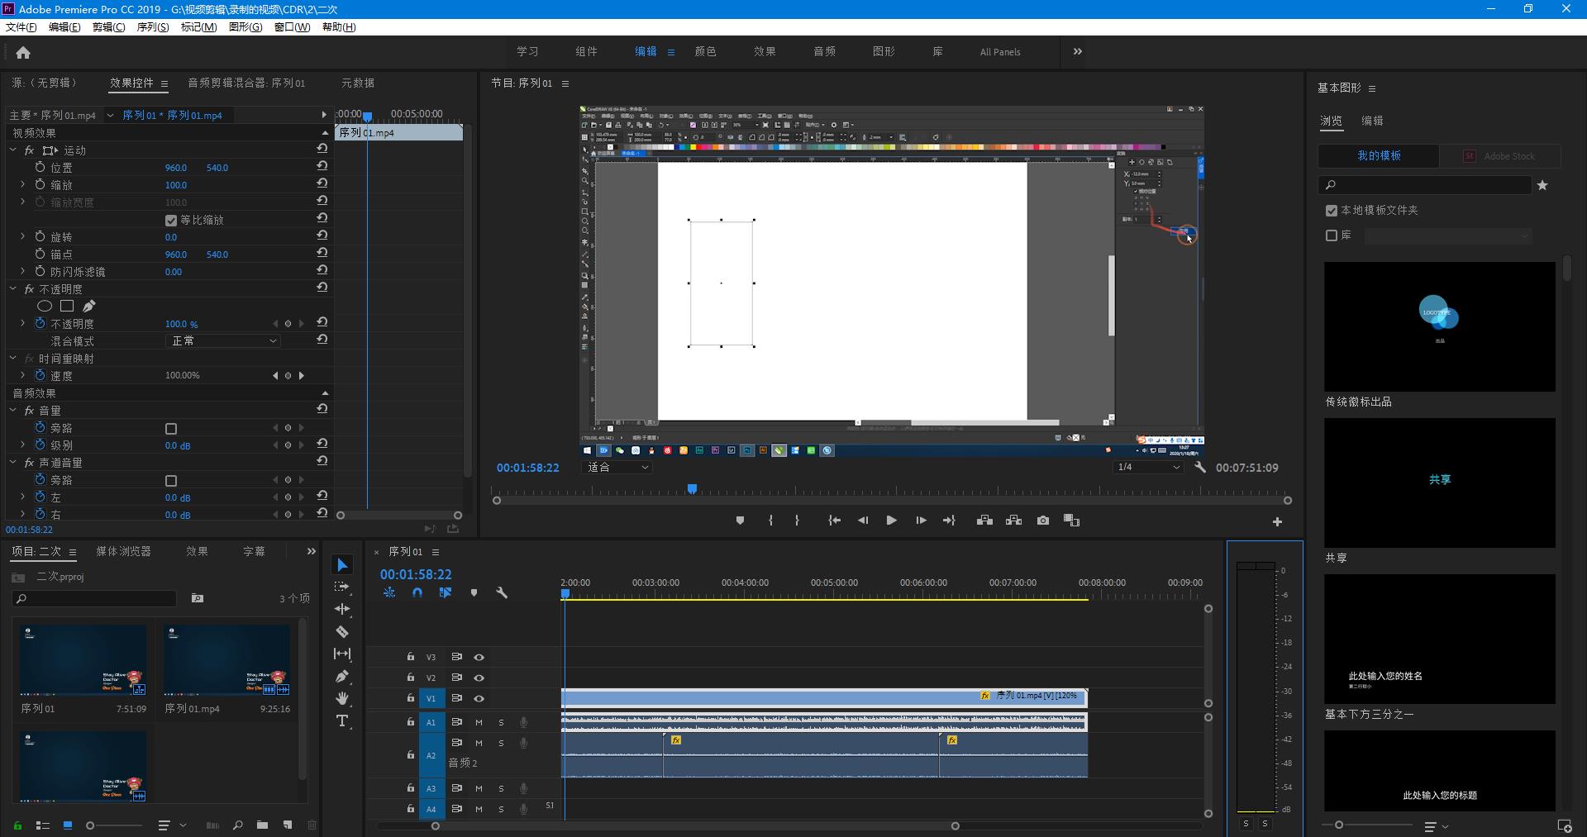
Task: Open the Media Browser tab
Action: [123, 551]
